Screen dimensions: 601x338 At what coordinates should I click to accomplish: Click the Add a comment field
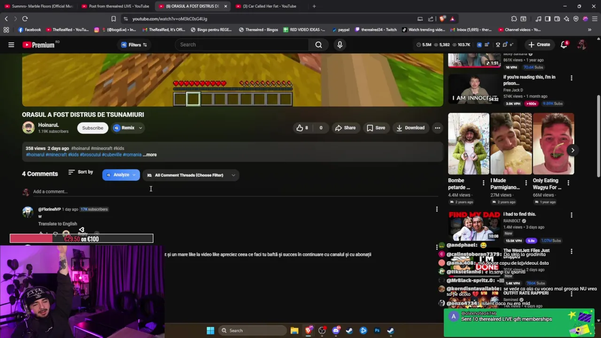(x=235, y=192)
